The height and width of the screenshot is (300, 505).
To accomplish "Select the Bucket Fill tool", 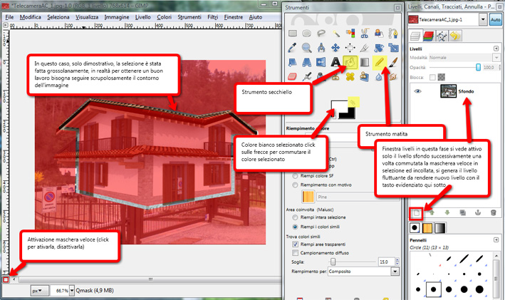I will [x=351, y=63].
